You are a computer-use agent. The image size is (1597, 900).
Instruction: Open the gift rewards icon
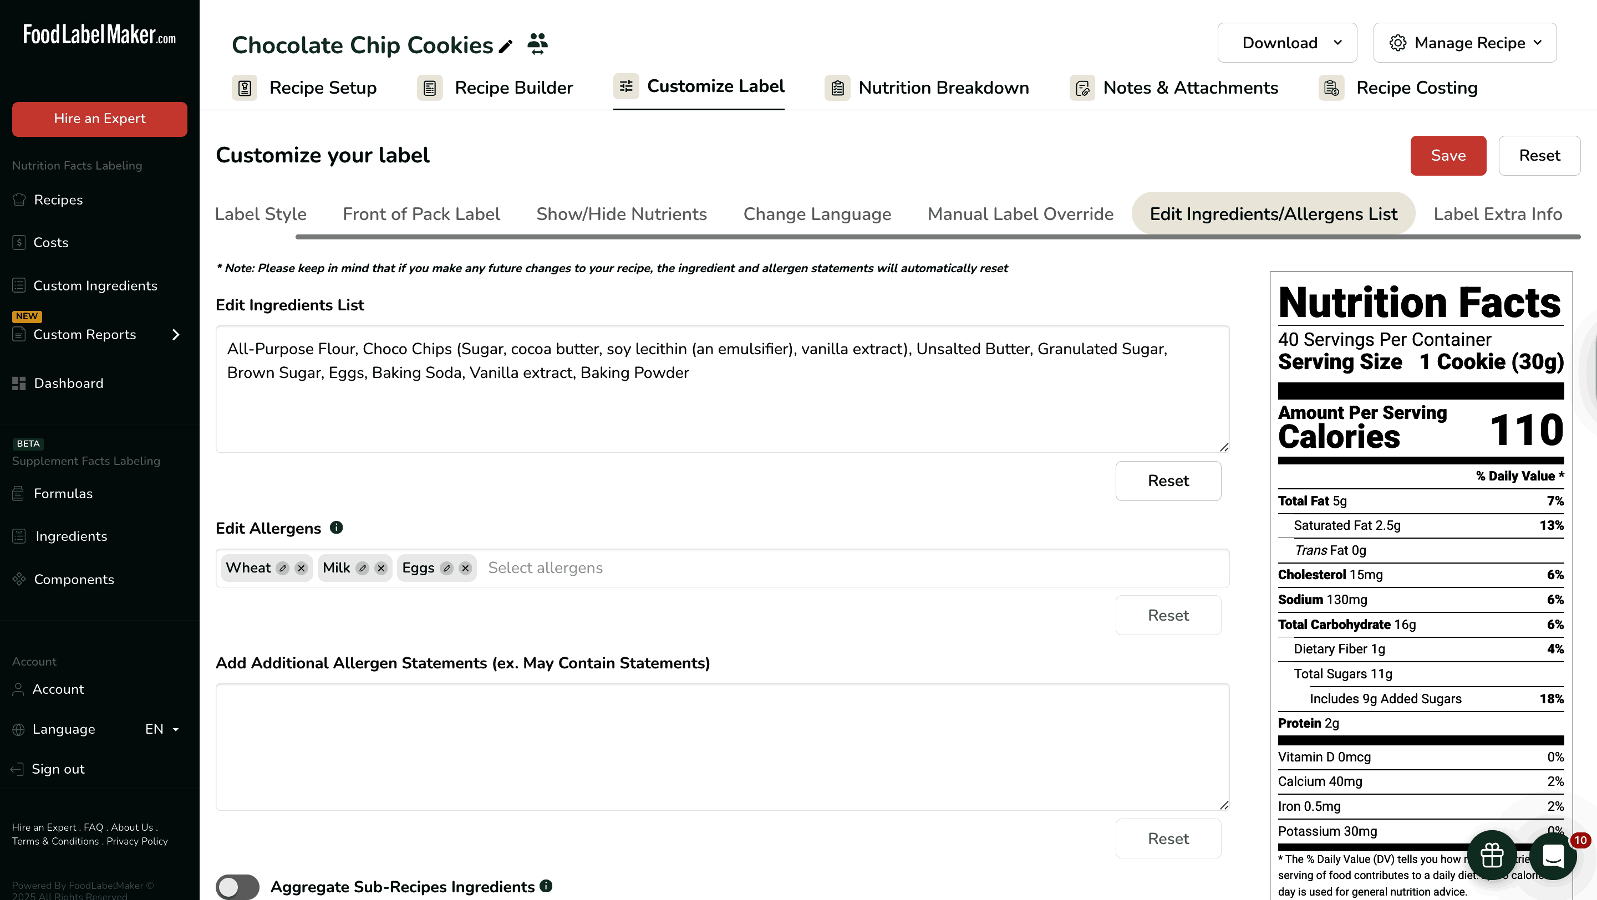(x=1492, y=856)
